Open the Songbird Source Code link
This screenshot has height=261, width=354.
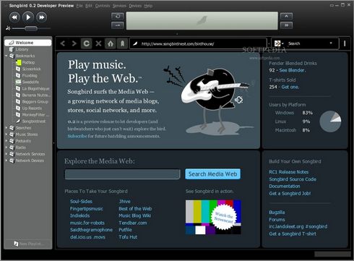pyautogui.click(x=293, y=179)
